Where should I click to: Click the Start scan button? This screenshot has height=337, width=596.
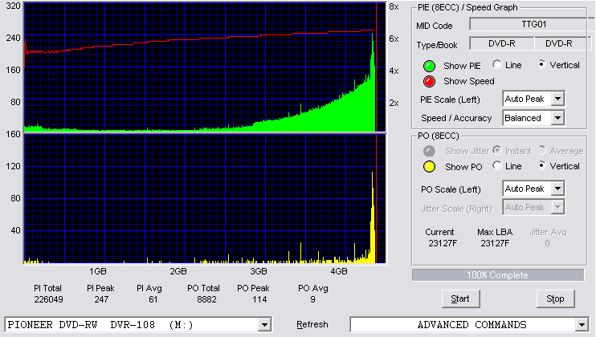click(x=460, y=299)
